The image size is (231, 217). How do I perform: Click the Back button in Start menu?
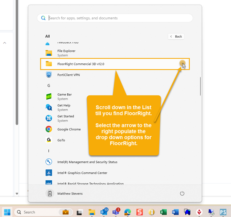coord(176,36)
